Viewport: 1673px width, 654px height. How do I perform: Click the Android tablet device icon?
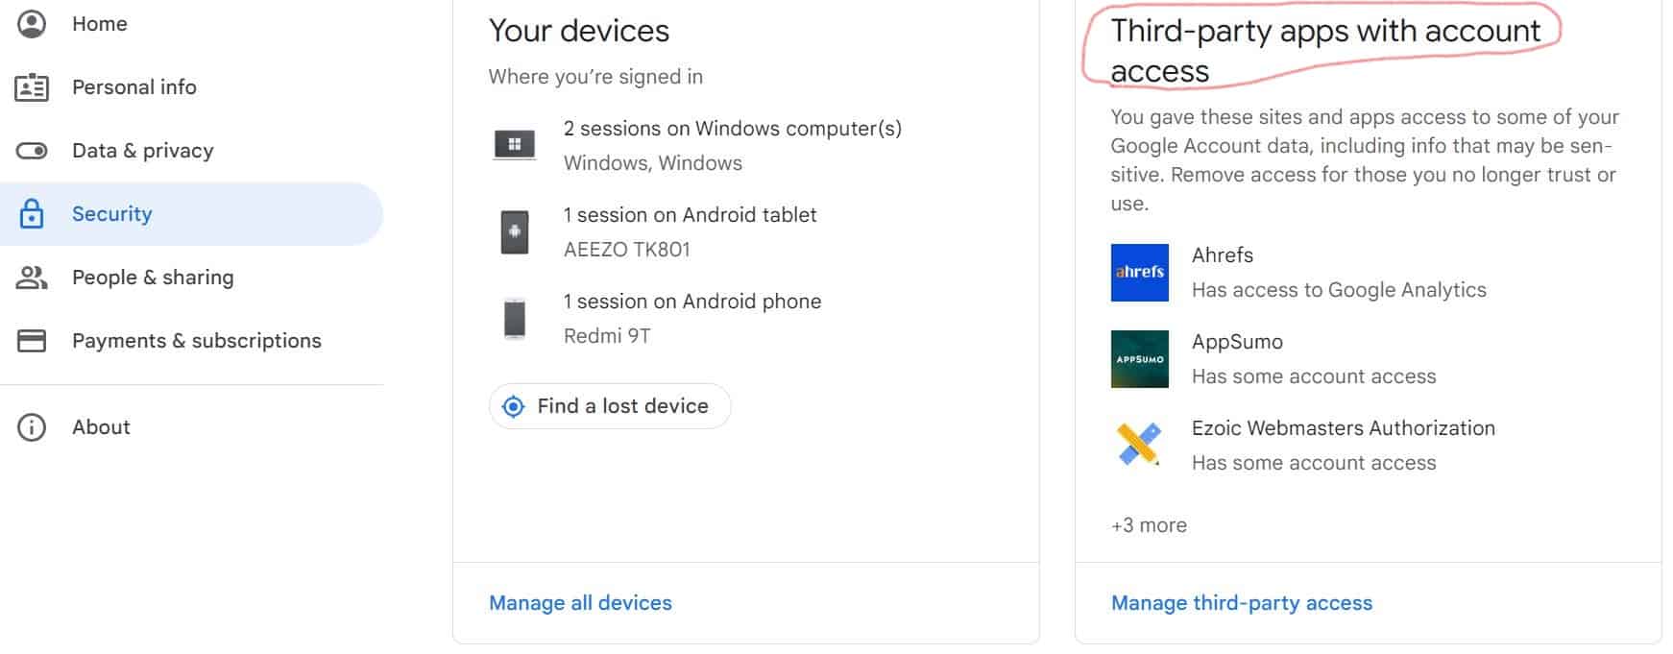tap(515, 231)
